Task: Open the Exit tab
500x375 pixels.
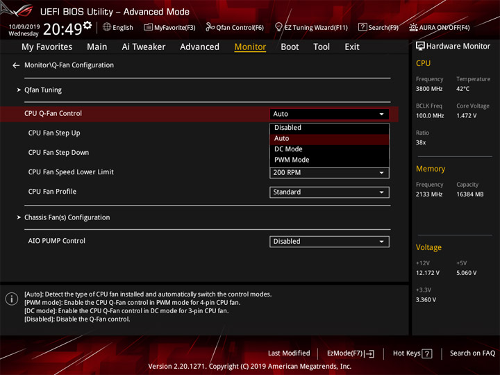Action: tap(352, 47)
